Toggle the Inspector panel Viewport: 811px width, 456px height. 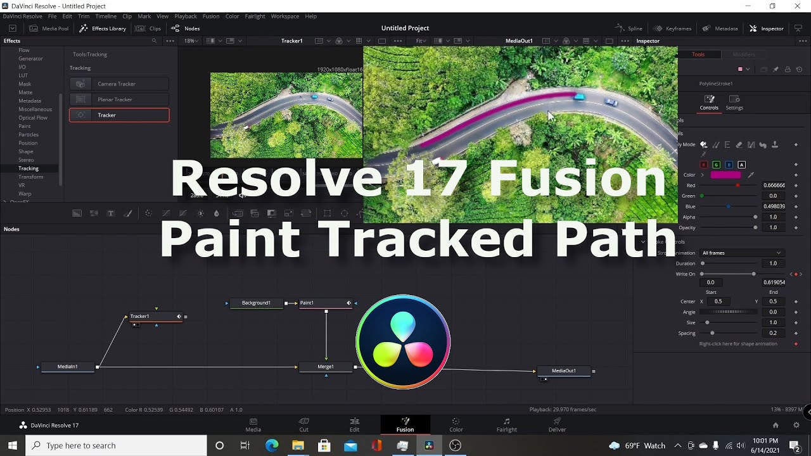(x=767, y=28)
